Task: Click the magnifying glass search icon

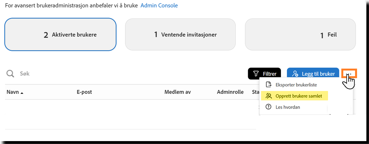Action: click(x=10, y=74)
